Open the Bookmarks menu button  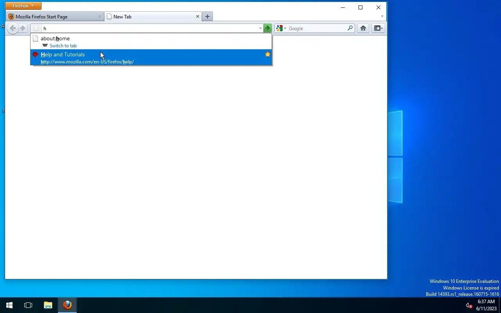coord(378,28)
